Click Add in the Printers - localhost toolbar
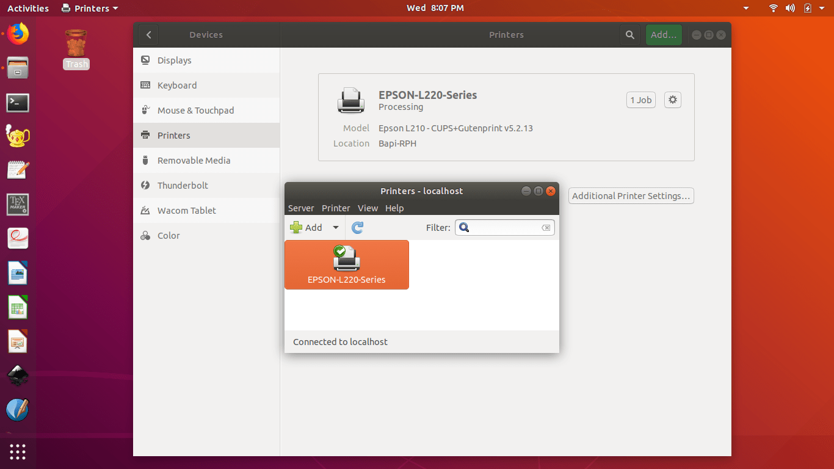Viewport: 834px width, 469px height. pos(306,228)
